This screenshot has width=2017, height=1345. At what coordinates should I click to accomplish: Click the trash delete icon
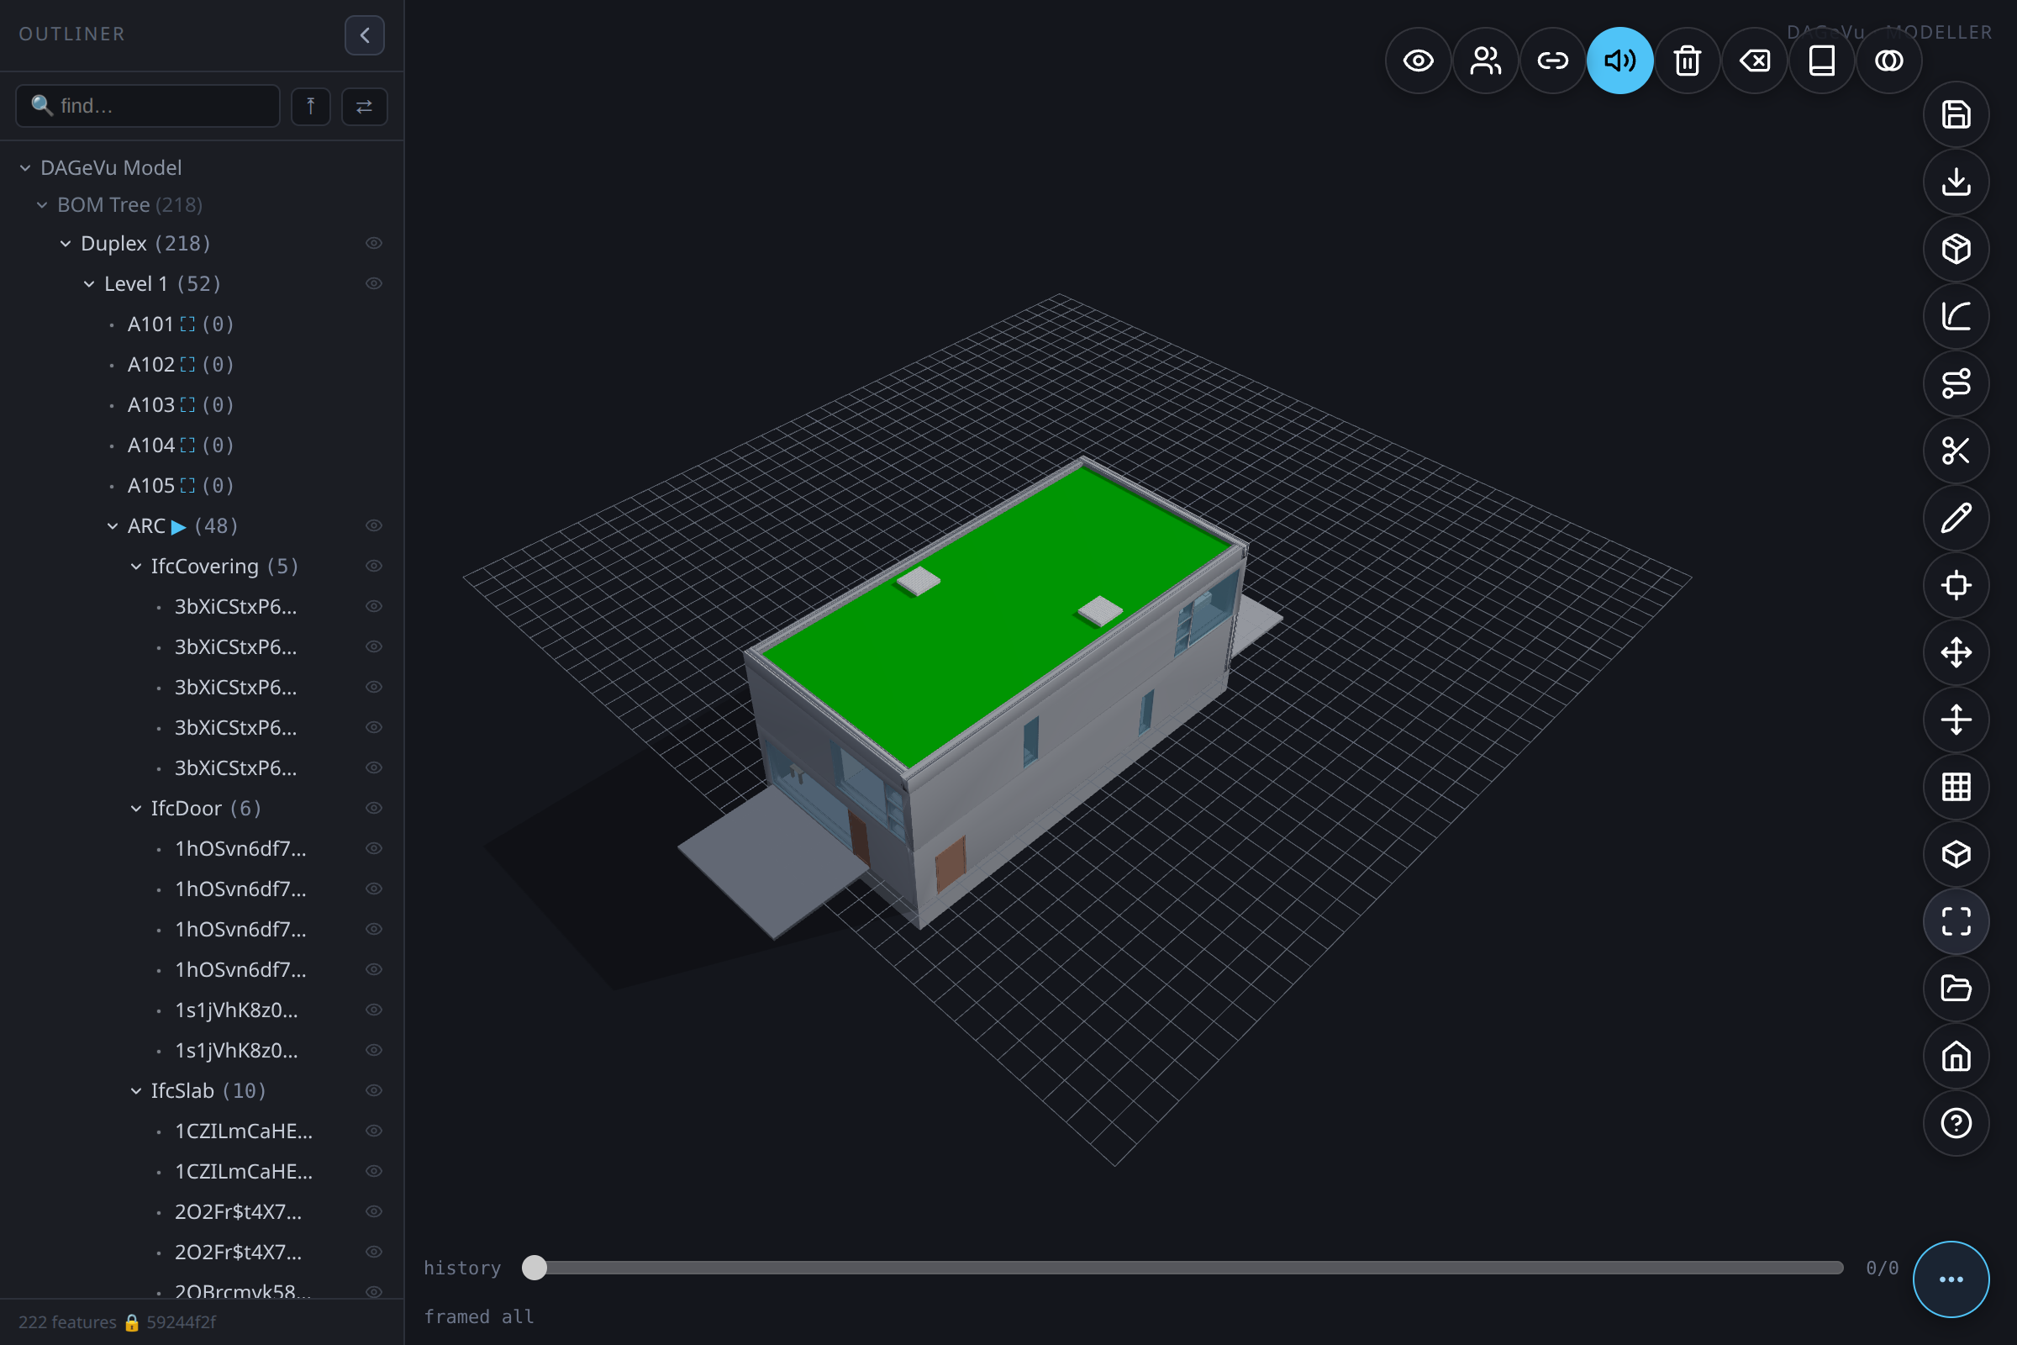coord(1688,61)
